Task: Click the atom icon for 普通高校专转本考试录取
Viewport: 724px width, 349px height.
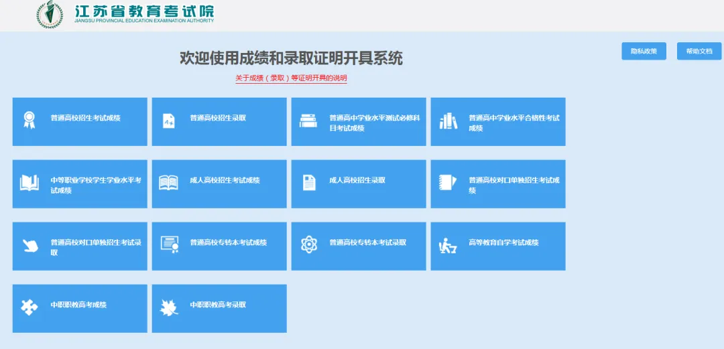Action: 308,245
